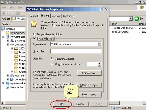Image resolution: width=146 pixels, height=110 pixels.
Task: Click the number of users field
Action: coord(92,64)
